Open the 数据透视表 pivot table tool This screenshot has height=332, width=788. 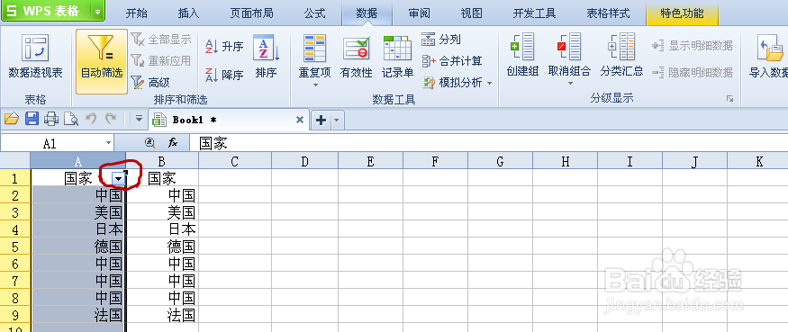click(35, 57)
